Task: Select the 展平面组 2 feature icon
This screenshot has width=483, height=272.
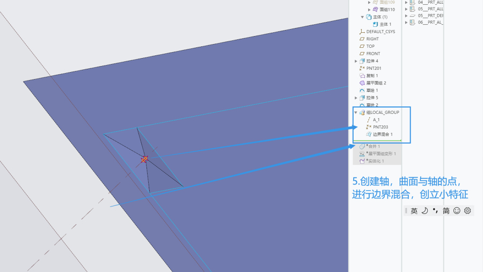Action: (362, 83)
